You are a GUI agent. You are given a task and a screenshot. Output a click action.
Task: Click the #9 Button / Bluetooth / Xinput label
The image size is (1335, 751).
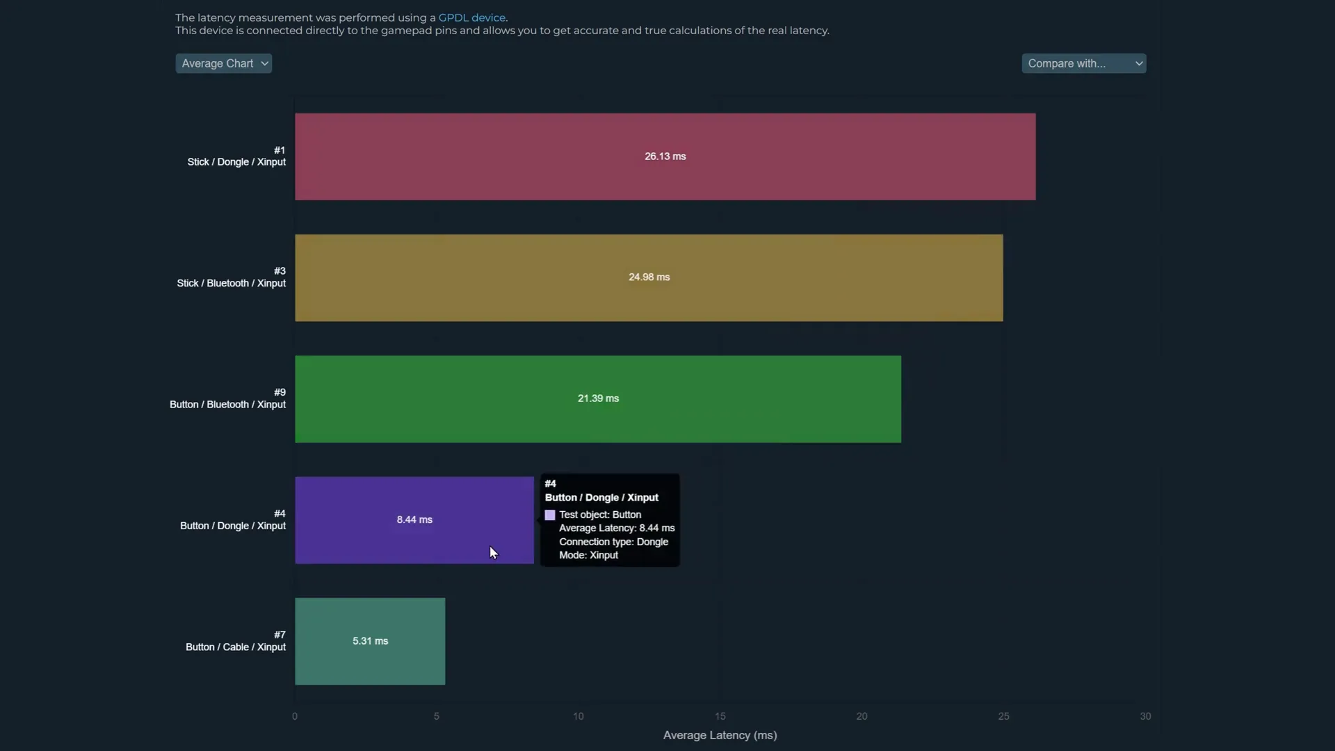pyautogui.click(x=227, y=398)
